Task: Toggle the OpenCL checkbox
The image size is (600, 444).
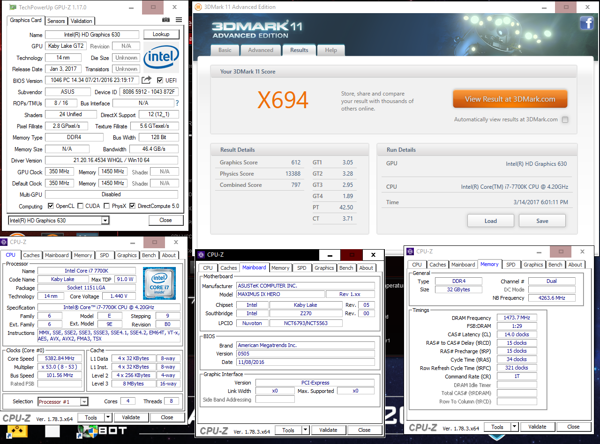Action: 51,206
